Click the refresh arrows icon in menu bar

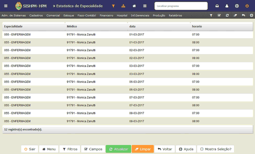pos(227,15)
